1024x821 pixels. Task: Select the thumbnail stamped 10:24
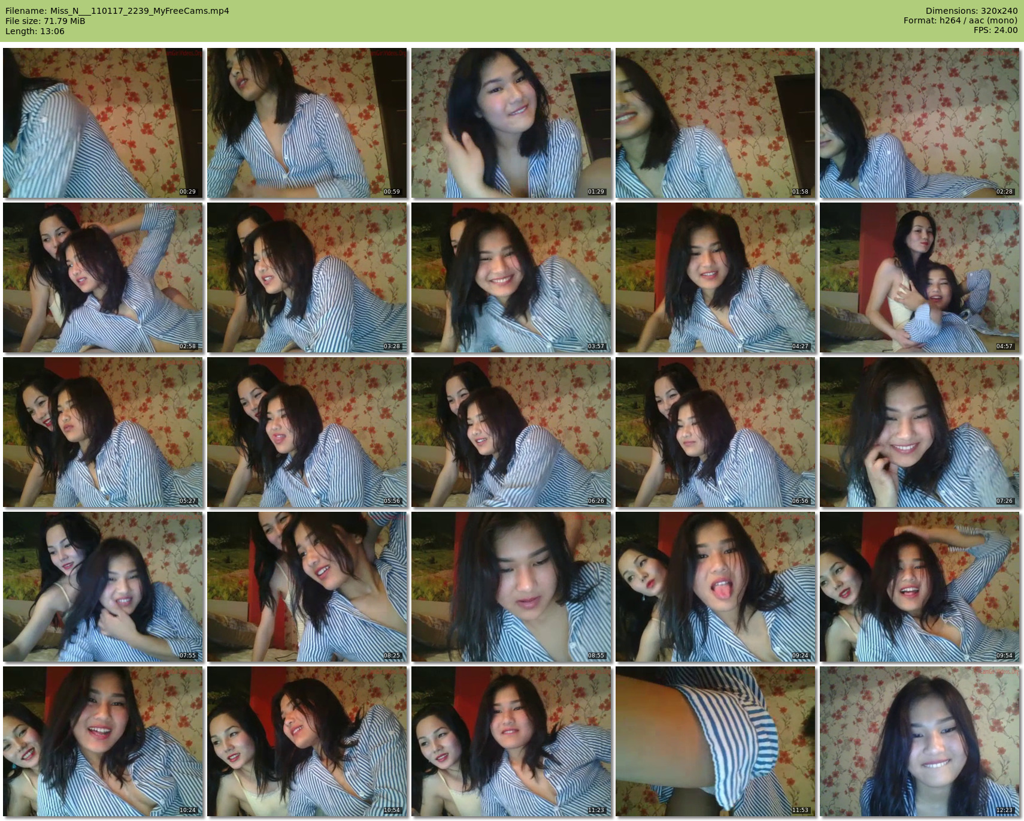(103, 741)
